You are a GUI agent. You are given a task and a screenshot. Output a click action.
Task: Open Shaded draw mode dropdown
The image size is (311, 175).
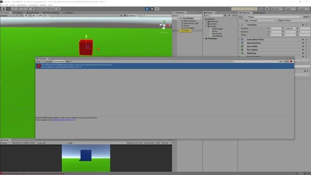pyautogui.click(x=9, y=16)
